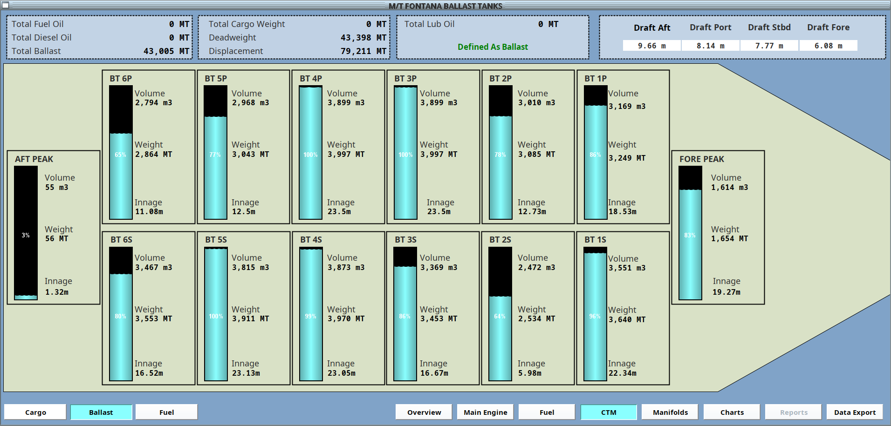Image resolution: width=891 pixels, height=426 pixels.
Task: Open the Fuel page beside Main Engine
Action: (x=547, y=412)
